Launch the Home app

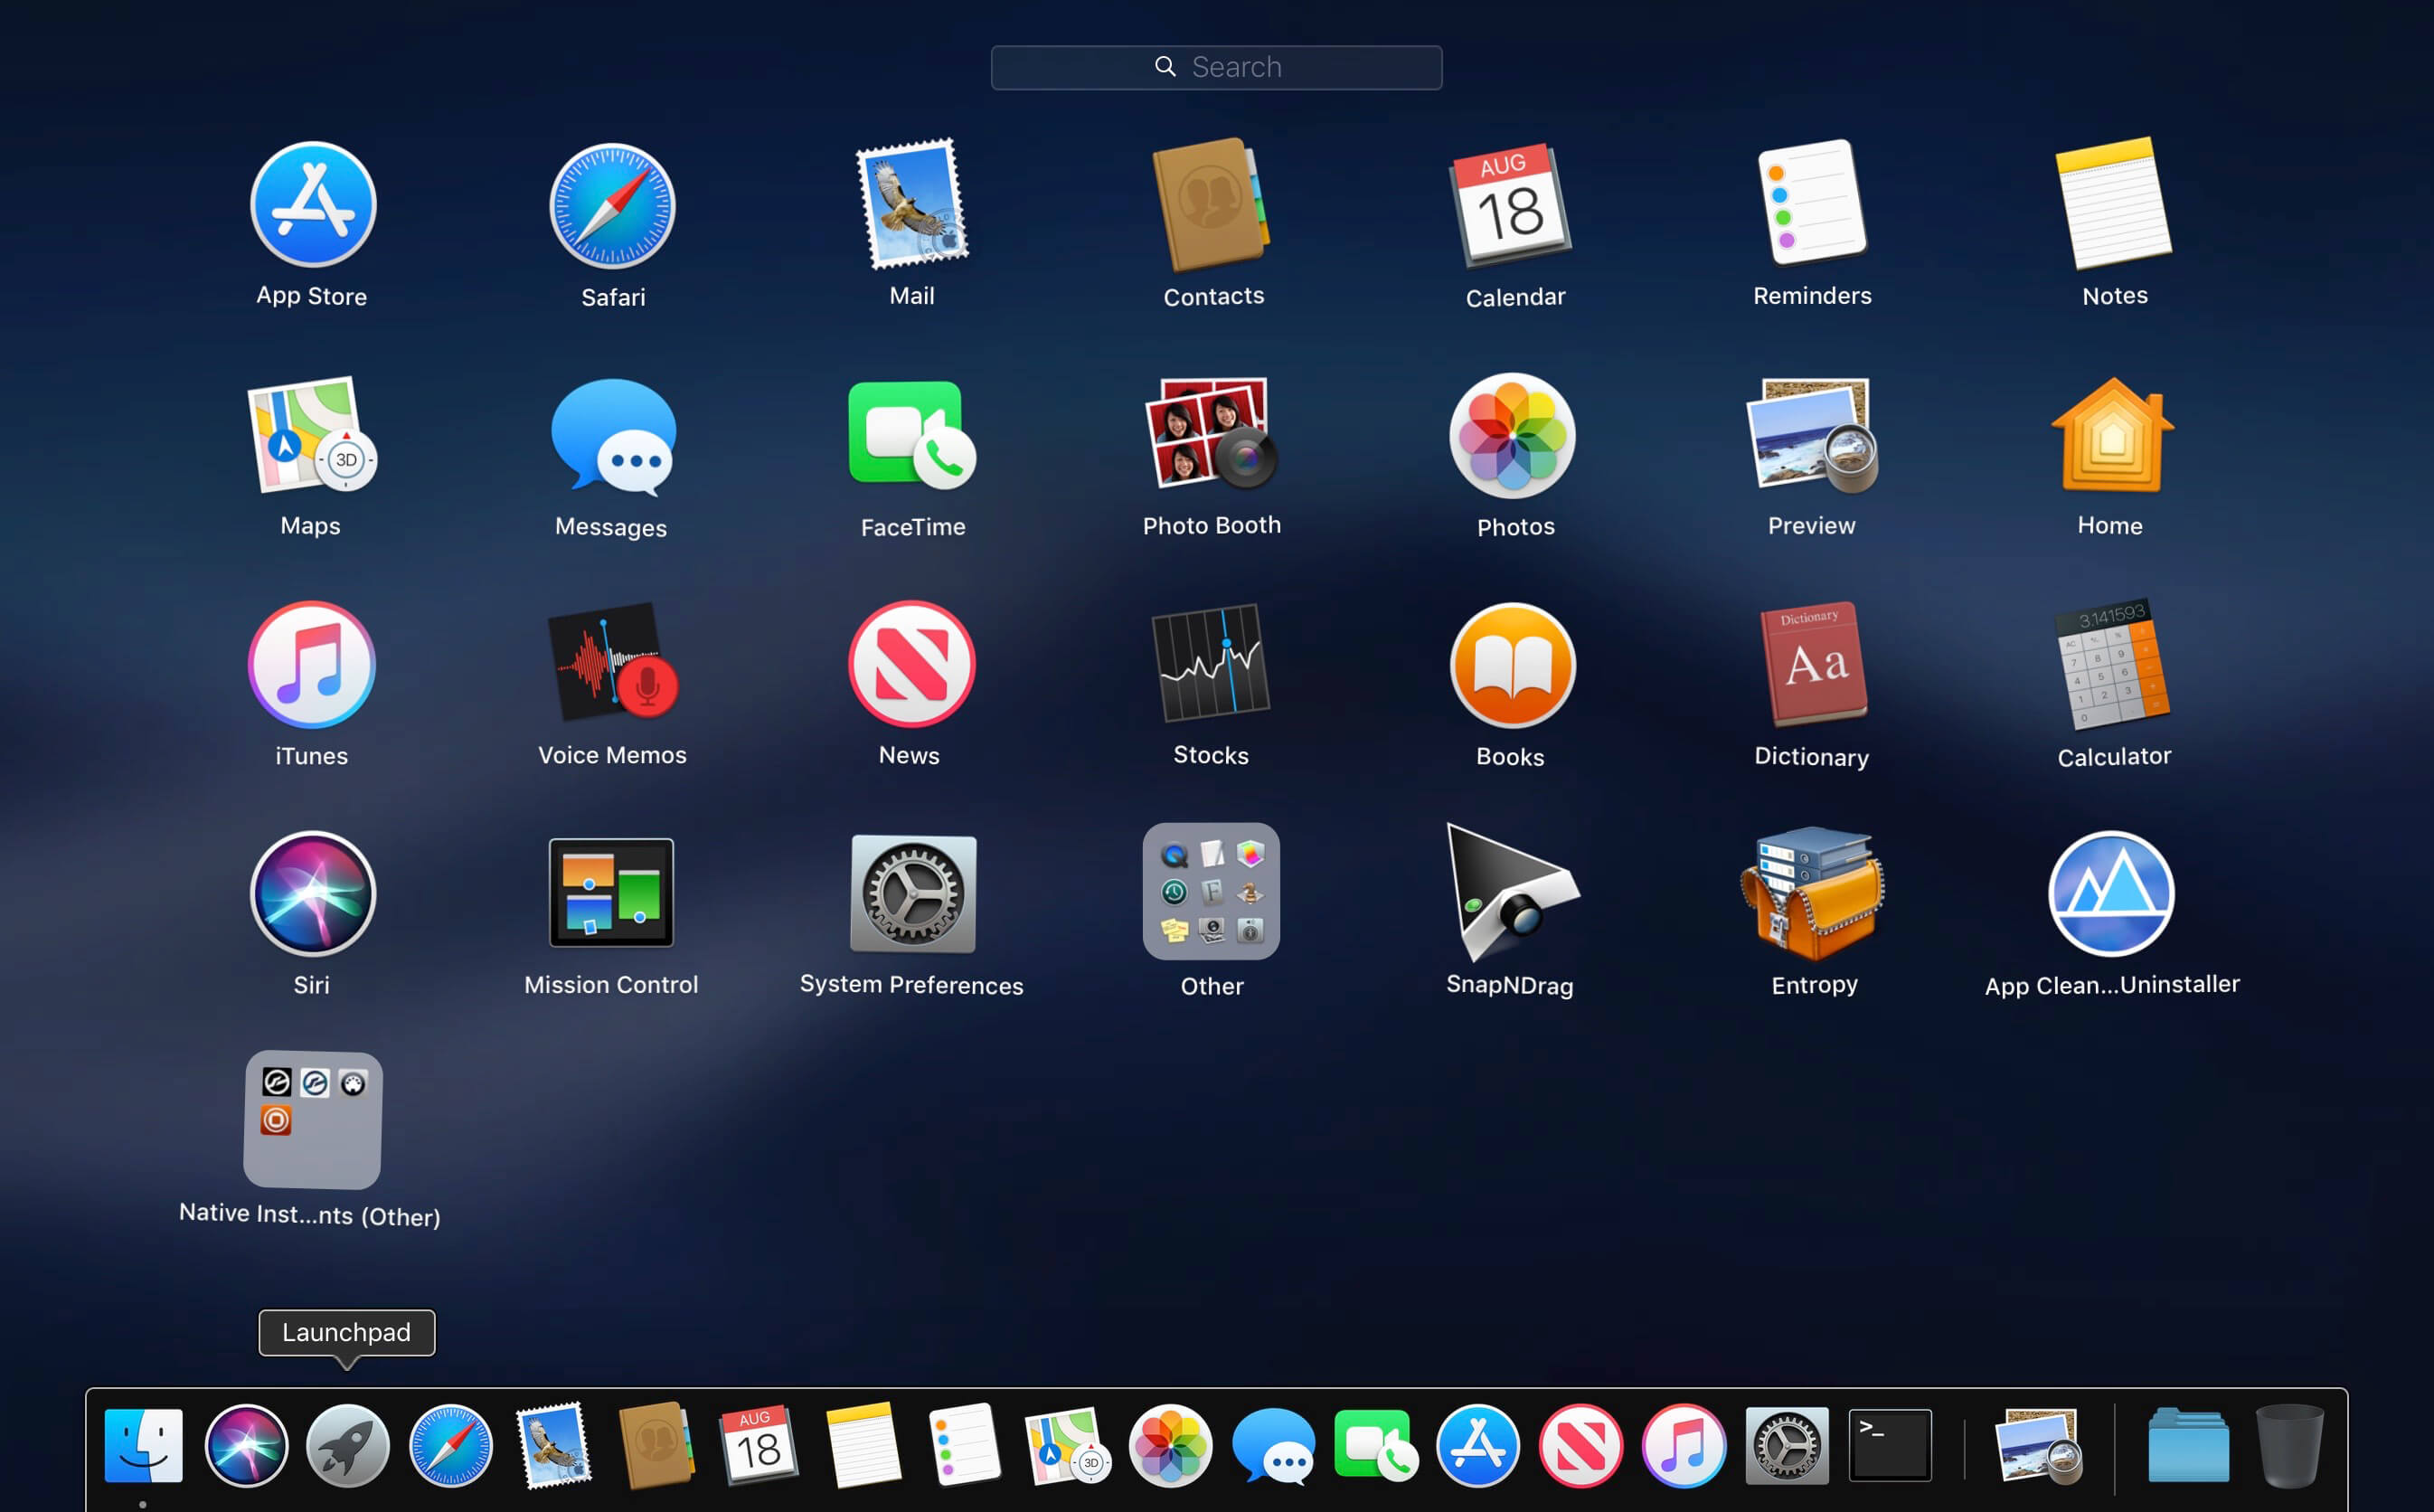[x=2112, y=434]
